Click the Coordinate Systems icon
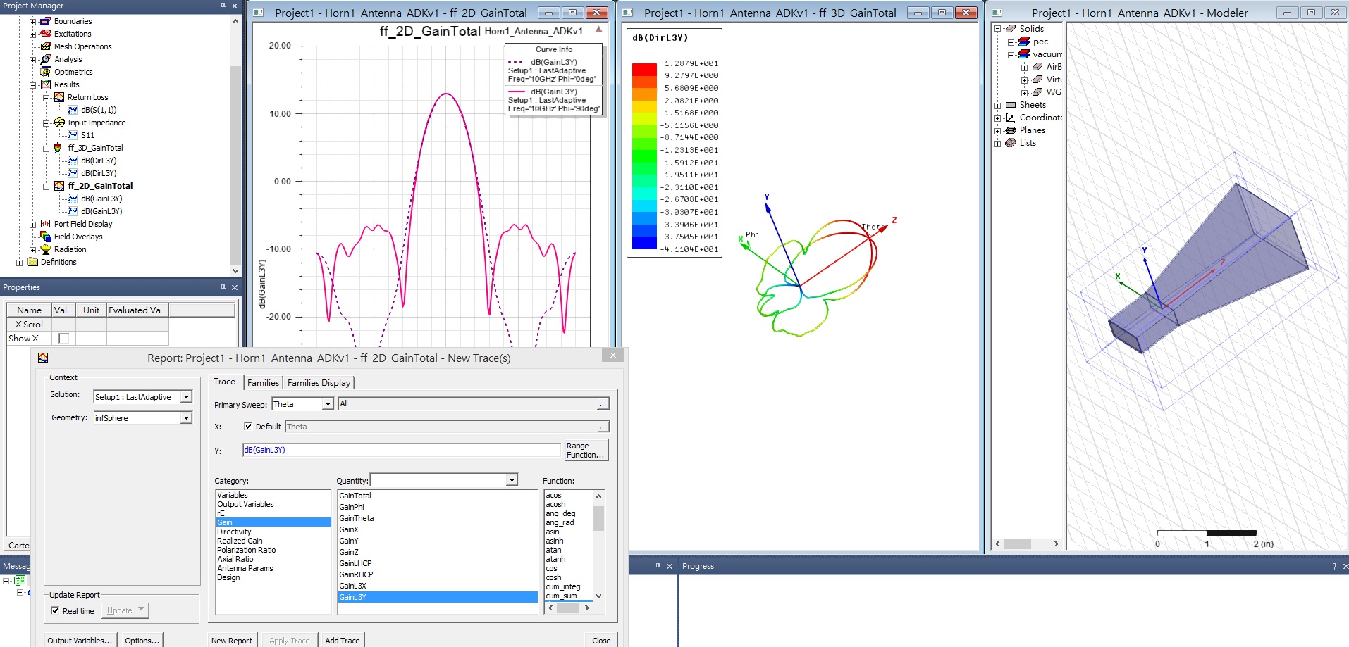1349x647 pixels. pyautogui.click(x=1011, y=118)
